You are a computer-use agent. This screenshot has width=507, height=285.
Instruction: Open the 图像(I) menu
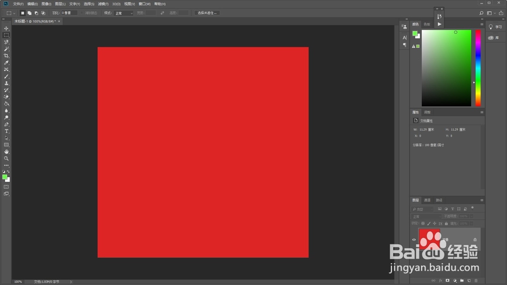coord(46,4)
